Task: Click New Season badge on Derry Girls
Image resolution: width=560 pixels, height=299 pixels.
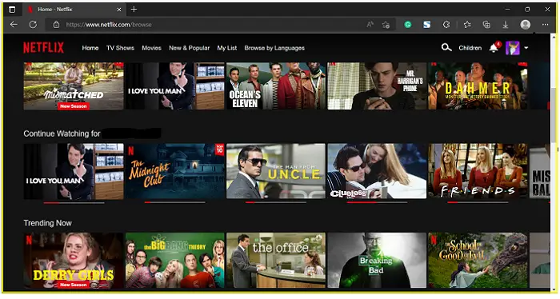Action: [74, 285]
